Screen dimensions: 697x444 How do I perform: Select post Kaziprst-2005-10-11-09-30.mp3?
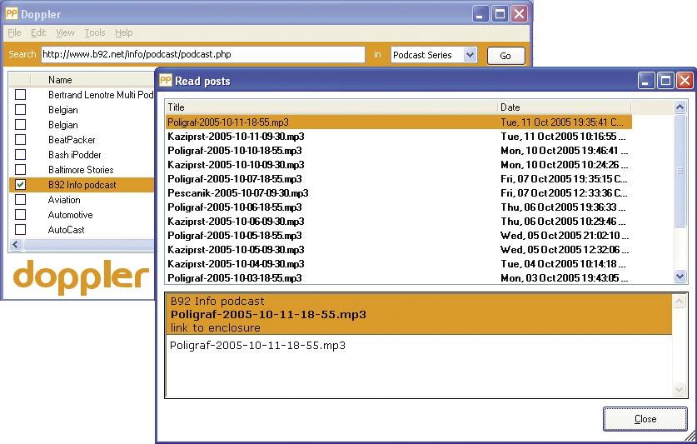[x=236, y=136]
